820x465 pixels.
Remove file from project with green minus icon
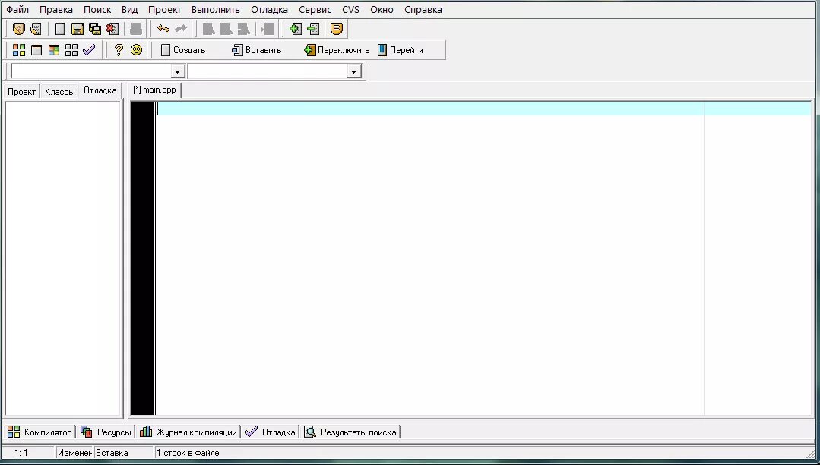[313, 29]
